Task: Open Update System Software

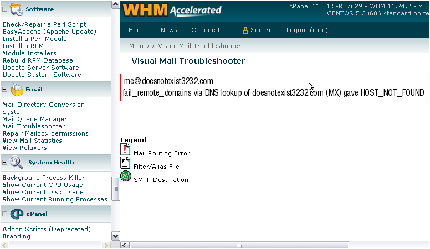Action: click(x=42, y=75)
